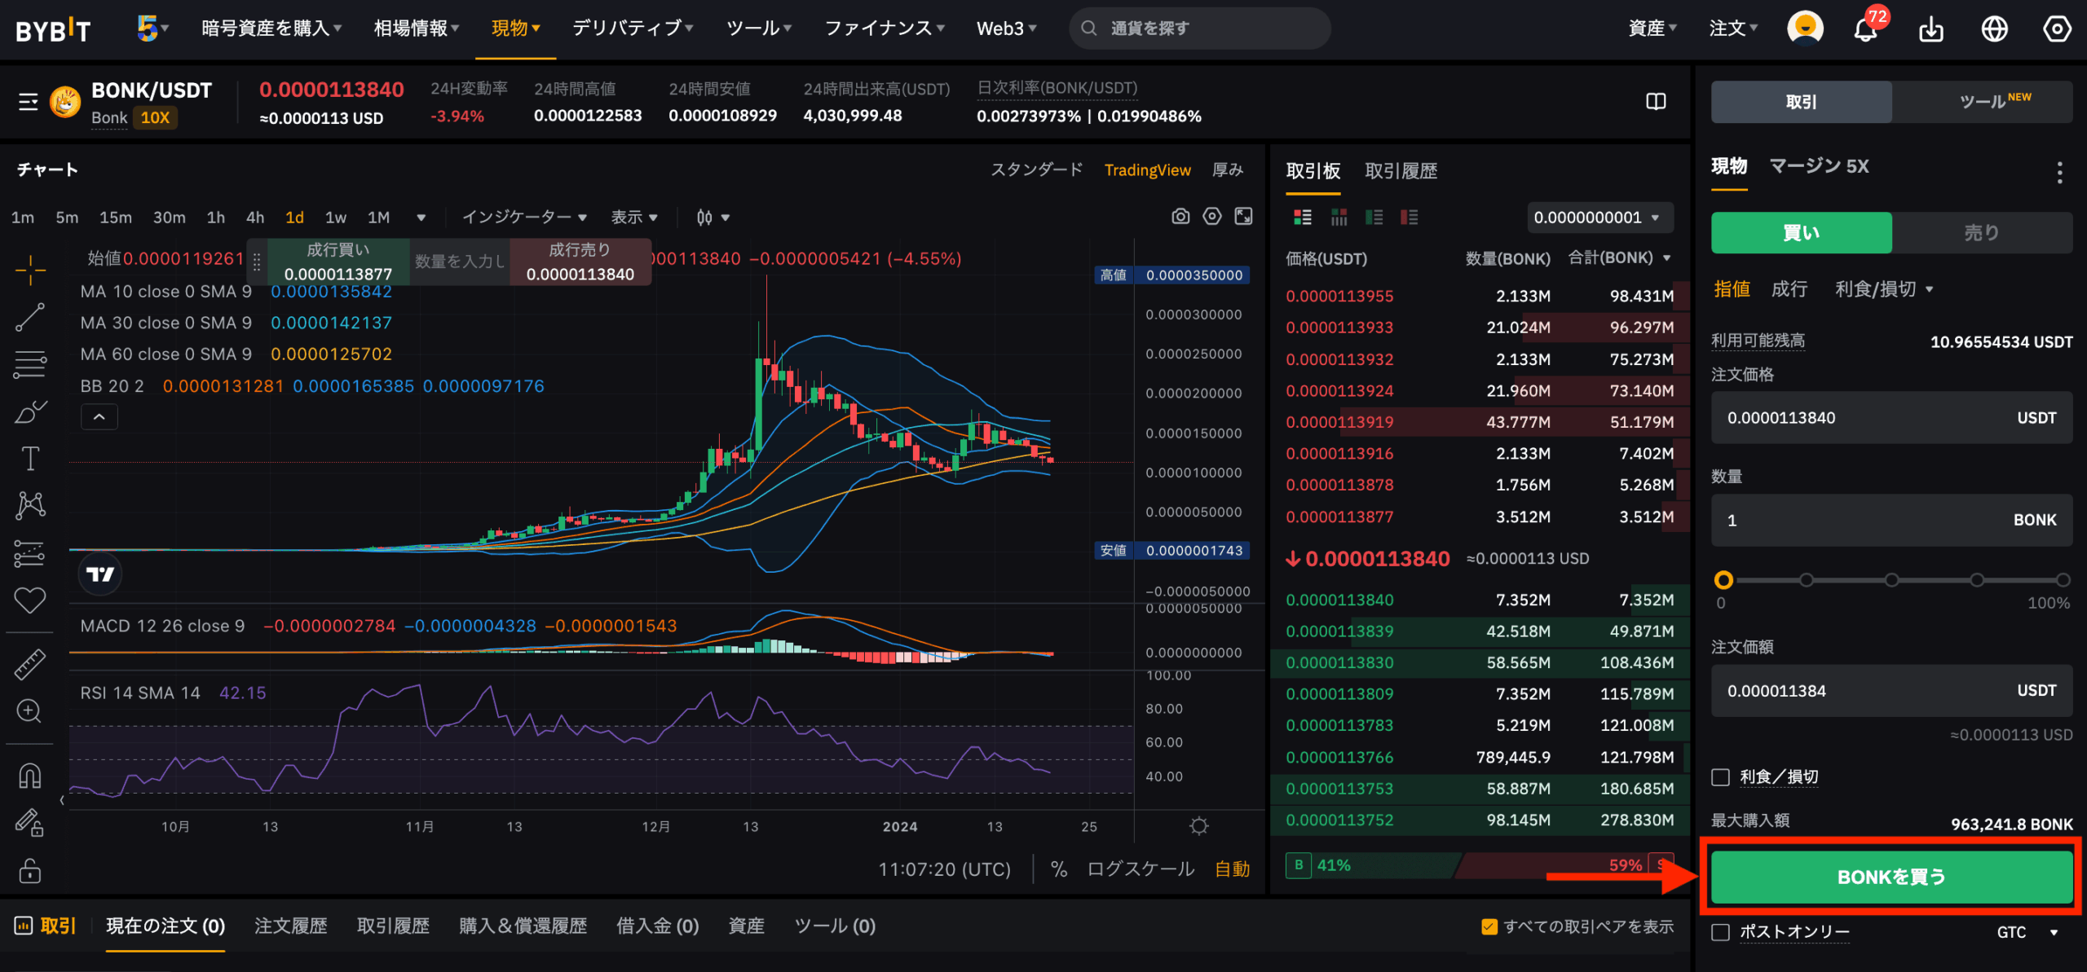The width and height of the screenshot is (2087, 972).
Task: Click the magnet snap tool icon
Action: pos(30,776)
